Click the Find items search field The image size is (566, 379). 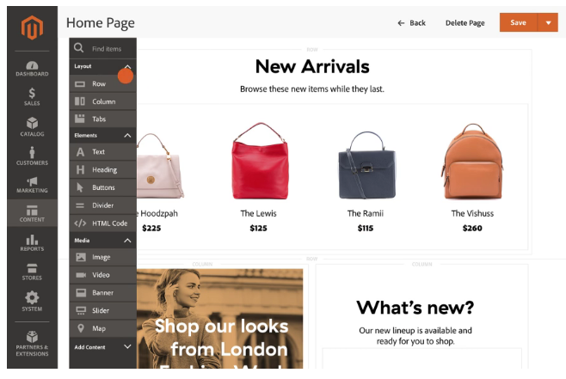103,48
